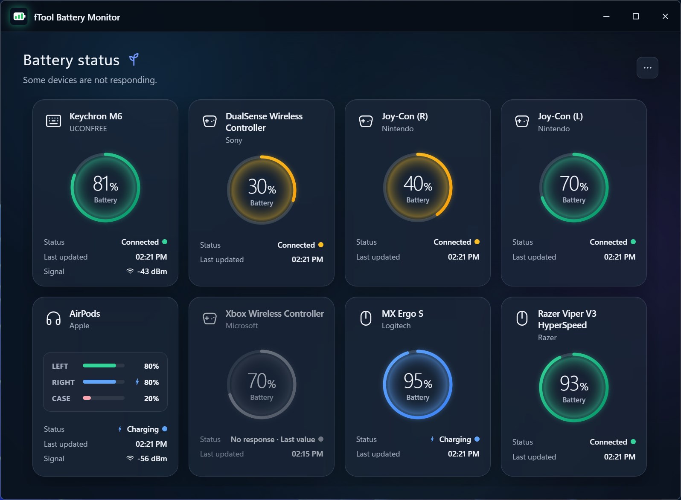Screen dimensions: 681x500
Task: Click the Xbox Wireless Controller gamepad icon
Action: pyautogui.click(x=210, y=318)
